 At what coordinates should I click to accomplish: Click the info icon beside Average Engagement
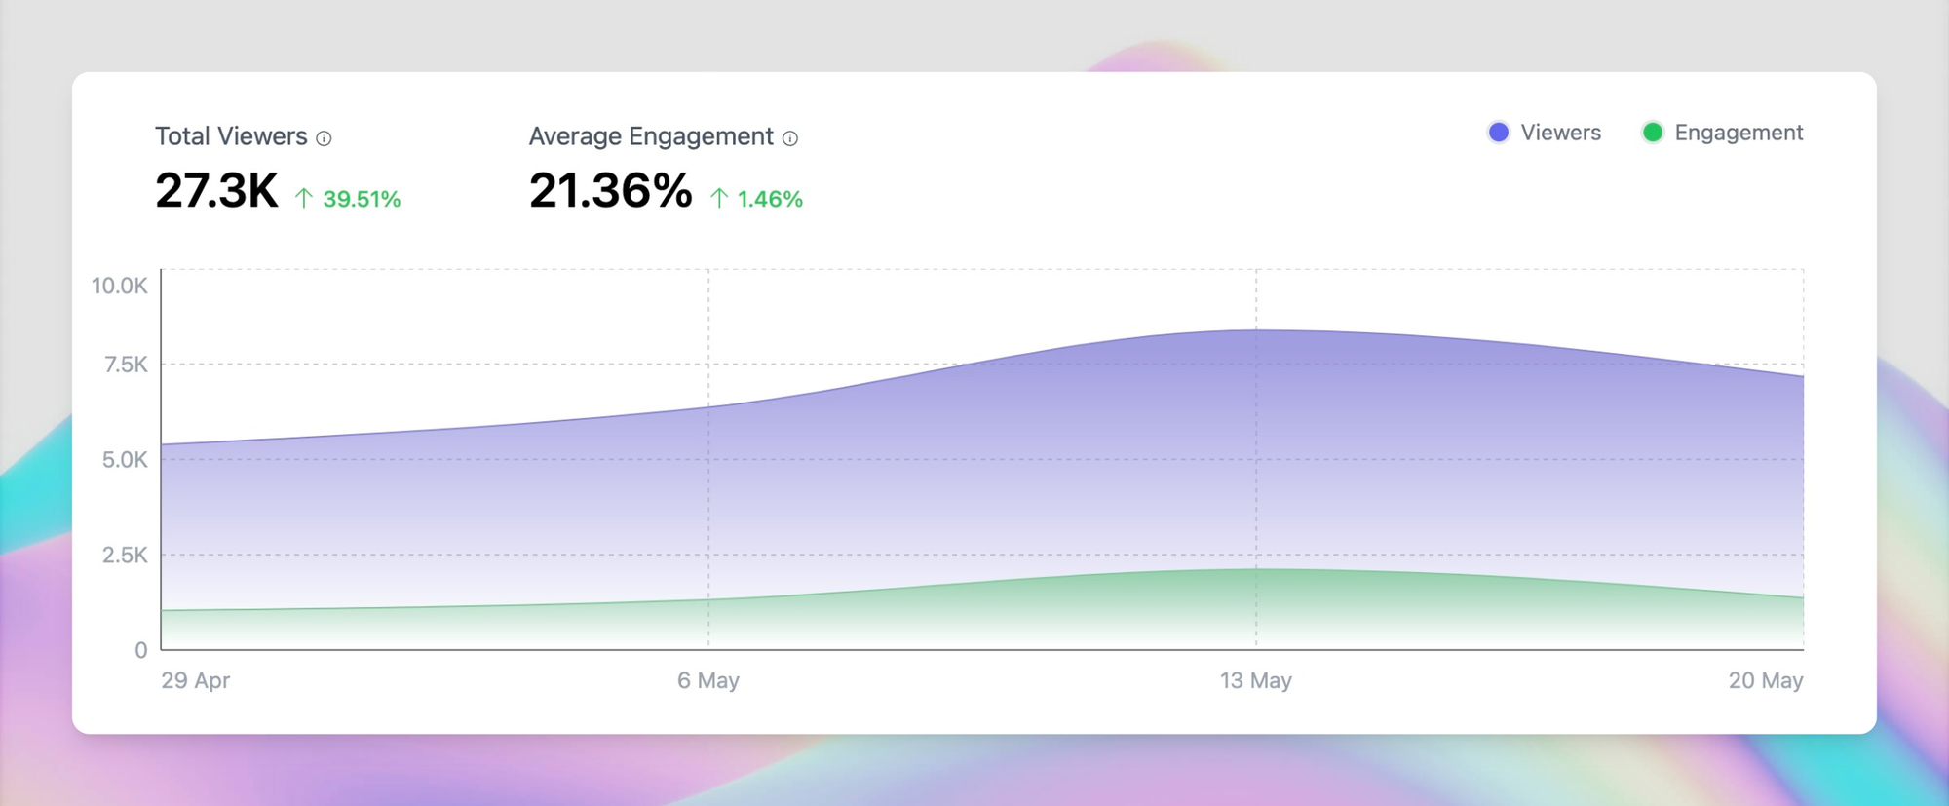click(790, 138)
